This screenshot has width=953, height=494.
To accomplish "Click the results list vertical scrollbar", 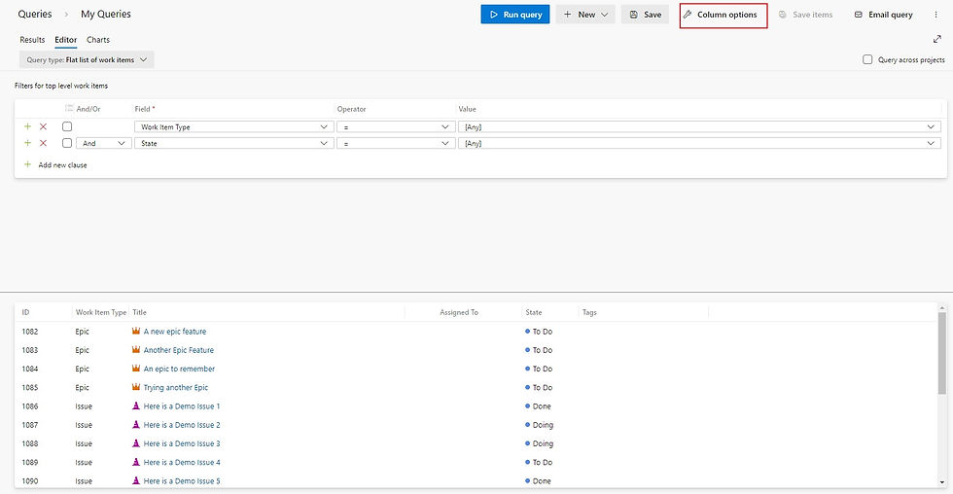I will tap(941, 354).
